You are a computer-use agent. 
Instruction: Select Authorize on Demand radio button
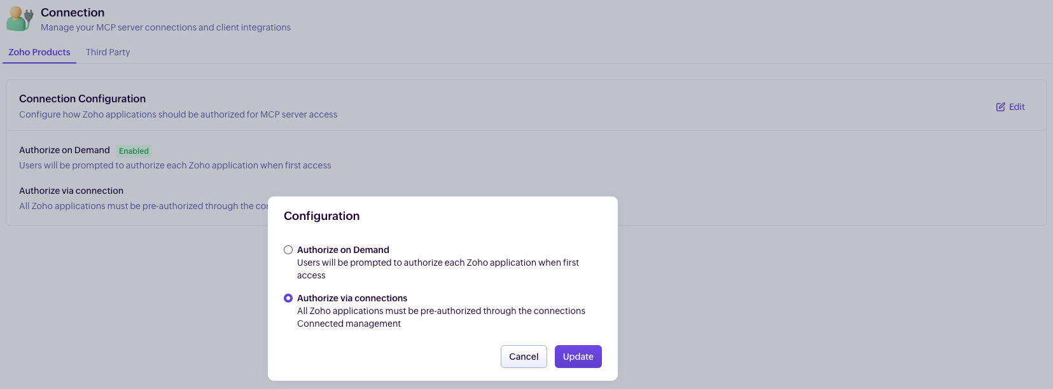click(x=288, y=250)
